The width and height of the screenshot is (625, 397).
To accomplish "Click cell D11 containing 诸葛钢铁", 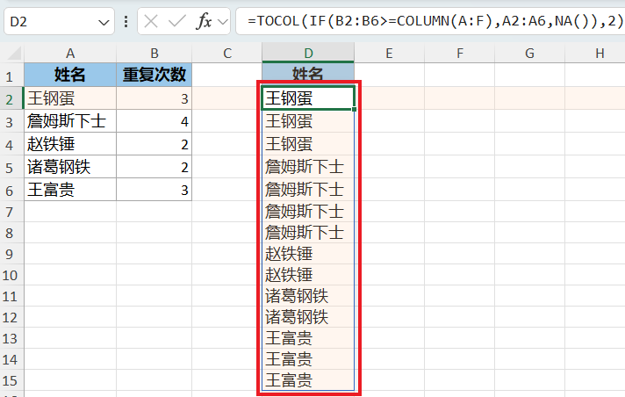I will click(308, 296).
